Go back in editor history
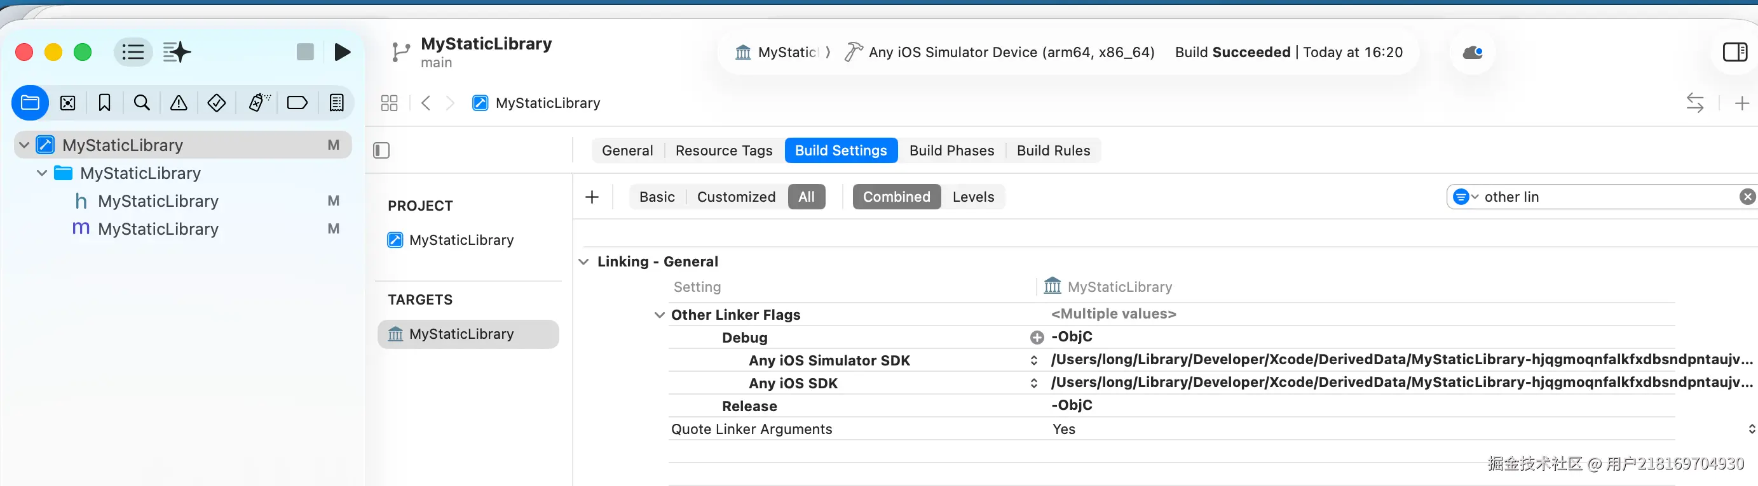This screenshot has width=1758, height=486. tap(426, 103)
